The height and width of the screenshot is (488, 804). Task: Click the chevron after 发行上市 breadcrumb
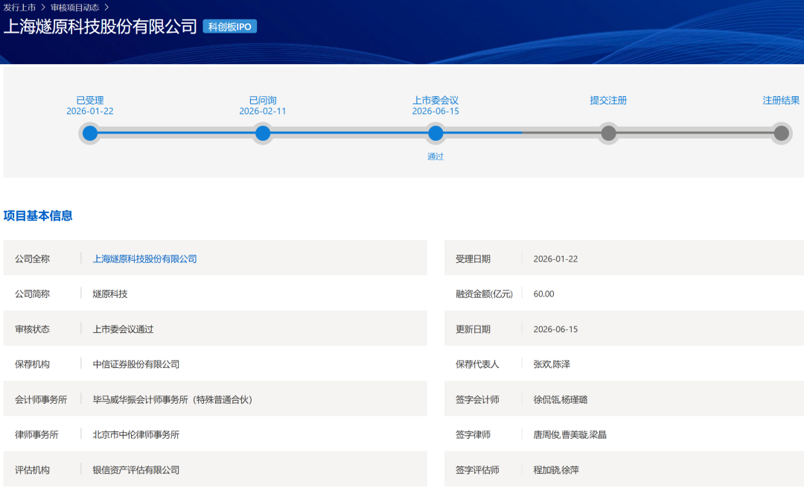[x=43, y=7]
